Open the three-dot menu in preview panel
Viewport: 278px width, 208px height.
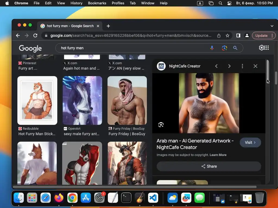pyautogui.click(x=242, y=66)
